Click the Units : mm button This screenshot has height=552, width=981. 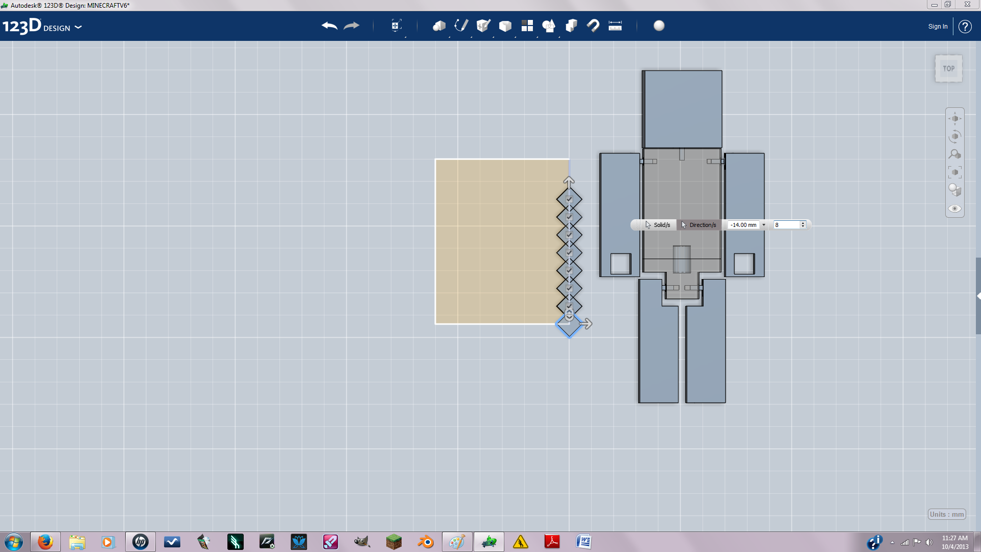pos(947,514)
